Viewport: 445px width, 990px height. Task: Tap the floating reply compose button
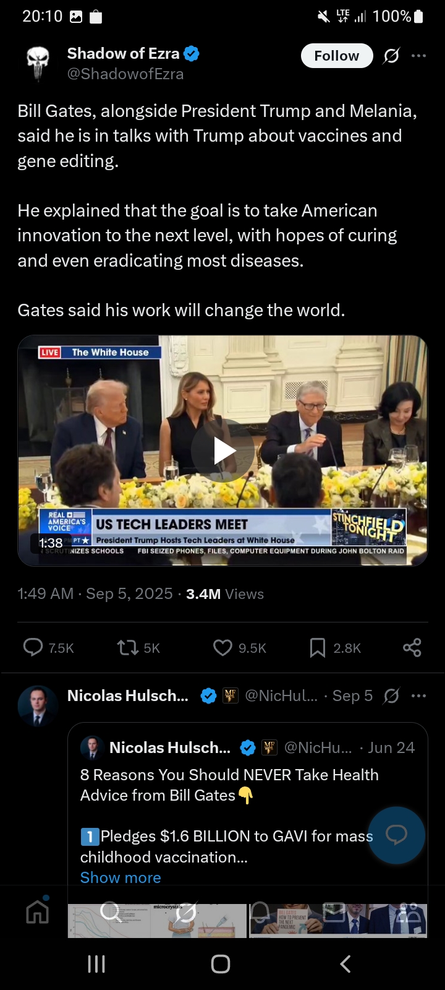pos(396,835)
